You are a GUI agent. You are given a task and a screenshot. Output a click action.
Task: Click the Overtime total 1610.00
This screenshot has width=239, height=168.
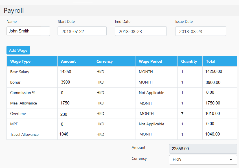pyautogui.click(x=212, y=114)
